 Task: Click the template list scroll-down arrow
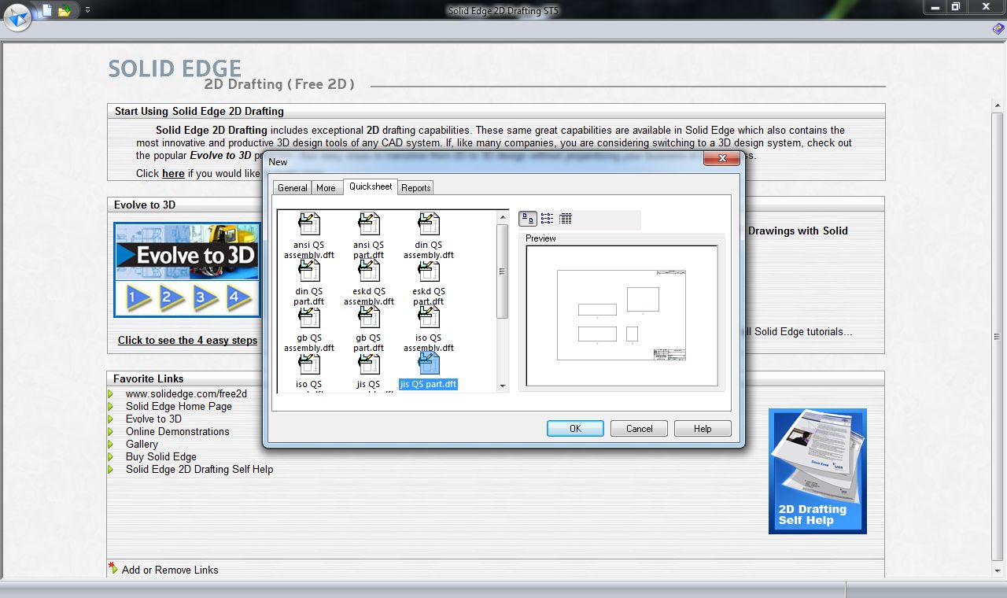[x=503, y=386]
